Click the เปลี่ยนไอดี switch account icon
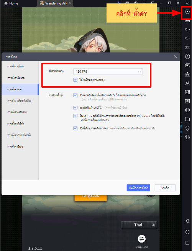This screenshot has height=251, width=192. (x=141, y=239)
